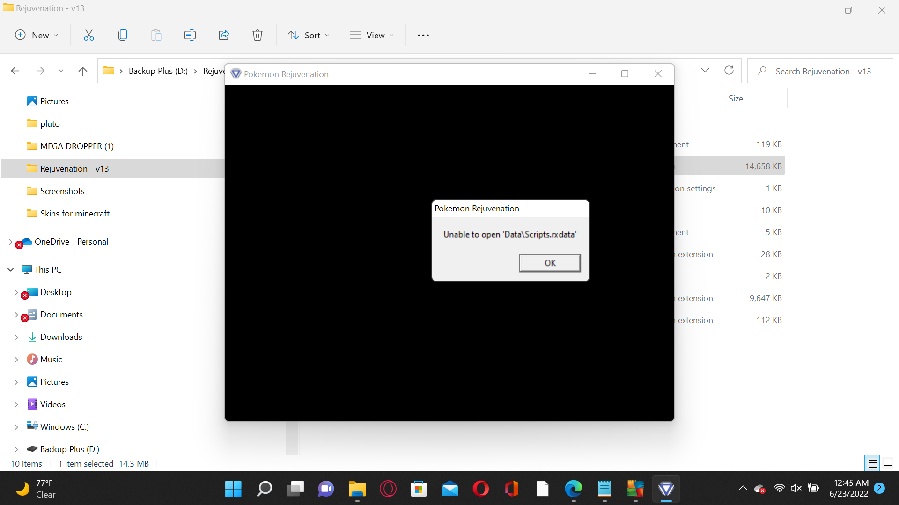Viewport: 899px width, 505px height.
Task: Open clock and date 12:45 AM
Action: coord(849,489)
